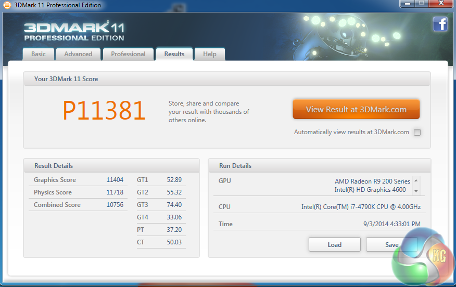Open the Facebook share icon

pyautogui.click(x=440, y=24)
